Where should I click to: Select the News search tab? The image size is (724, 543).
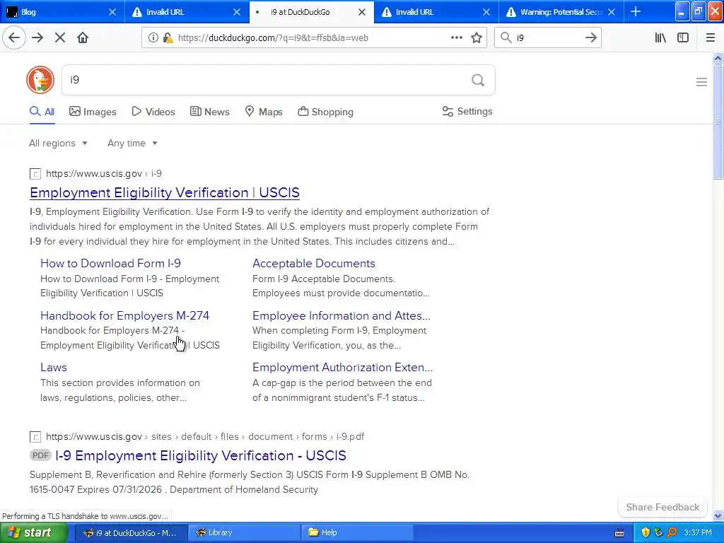[x=209, y=112]
